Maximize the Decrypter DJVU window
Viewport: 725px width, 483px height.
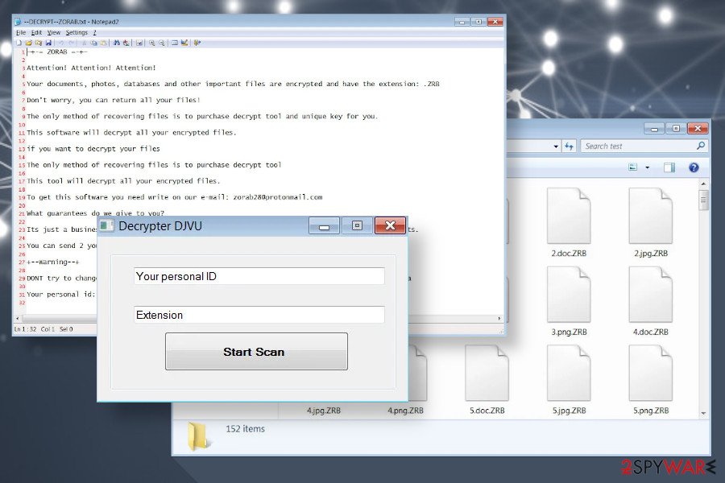point(357,225)
